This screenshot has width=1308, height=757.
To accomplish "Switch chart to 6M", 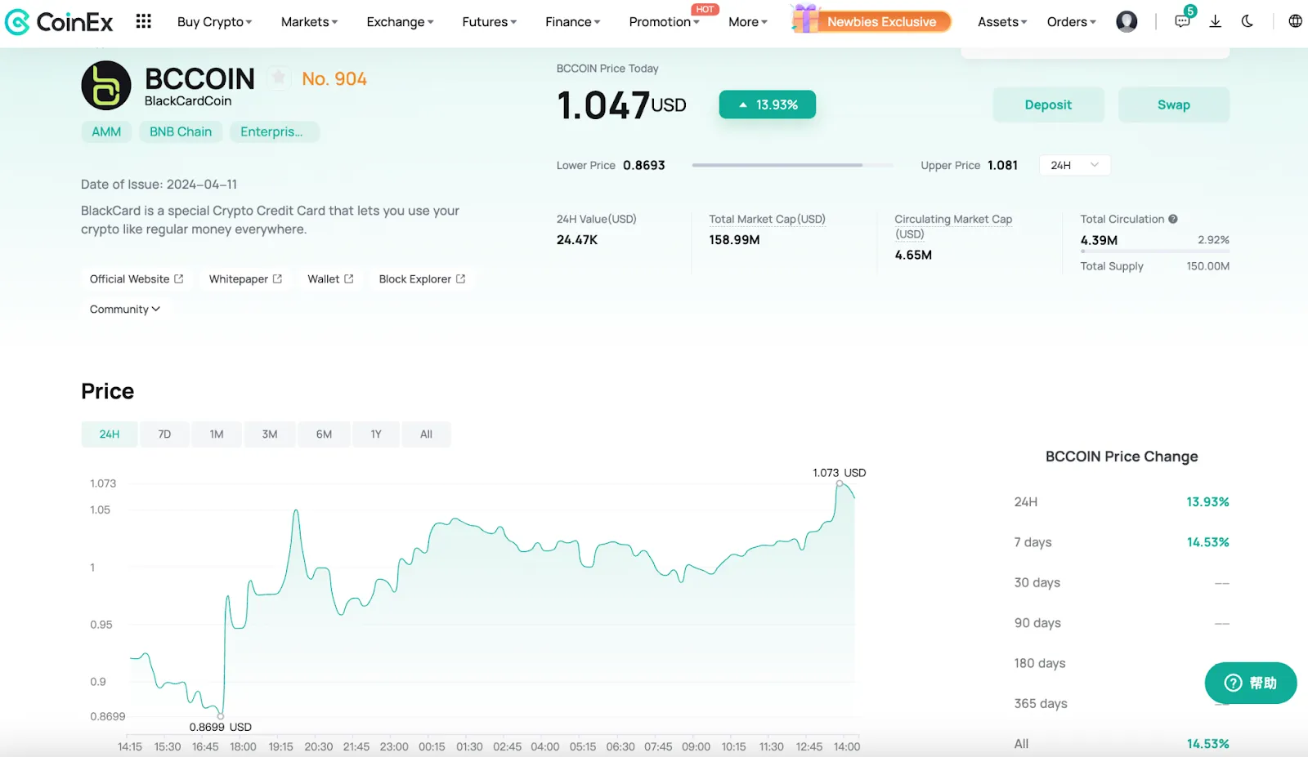I will click(324, 434).
